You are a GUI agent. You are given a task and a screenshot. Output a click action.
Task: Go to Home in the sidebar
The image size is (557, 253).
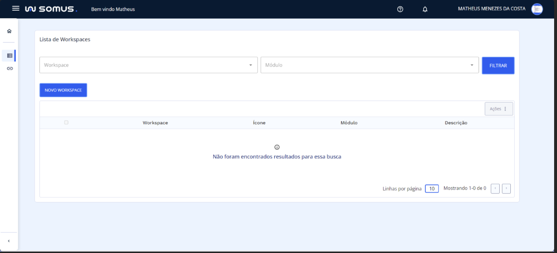9,31
